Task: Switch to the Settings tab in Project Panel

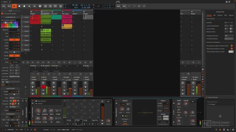Action: pyautogui.click(x=209, y=15)
